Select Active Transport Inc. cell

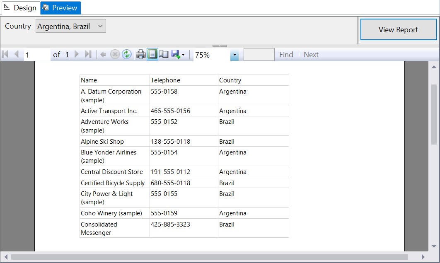click(114, 111)
